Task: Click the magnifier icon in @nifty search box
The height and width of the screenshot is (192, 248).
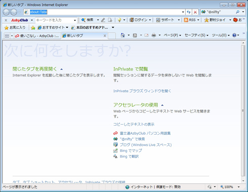Action: [x=237, y=12]
